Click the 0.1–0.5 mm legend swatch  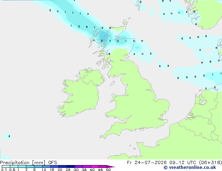pyautogui.click(x=6, y=166)
